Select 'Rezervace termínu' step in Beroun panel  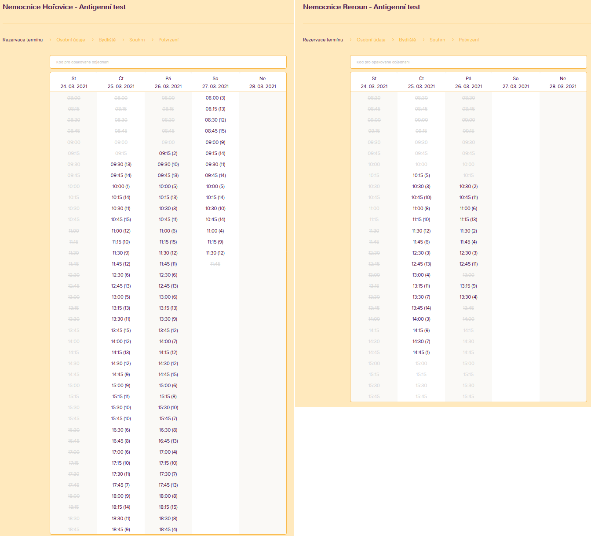(x=323, y=40)
